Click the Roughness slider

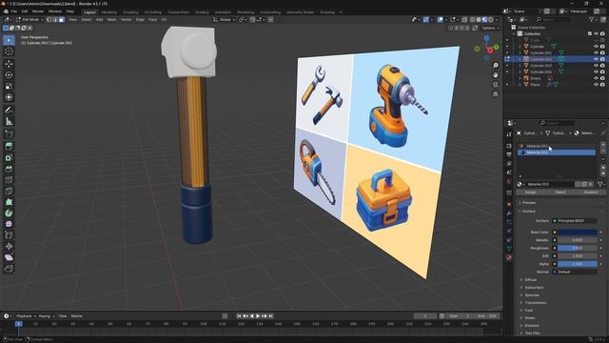point(578,248)
